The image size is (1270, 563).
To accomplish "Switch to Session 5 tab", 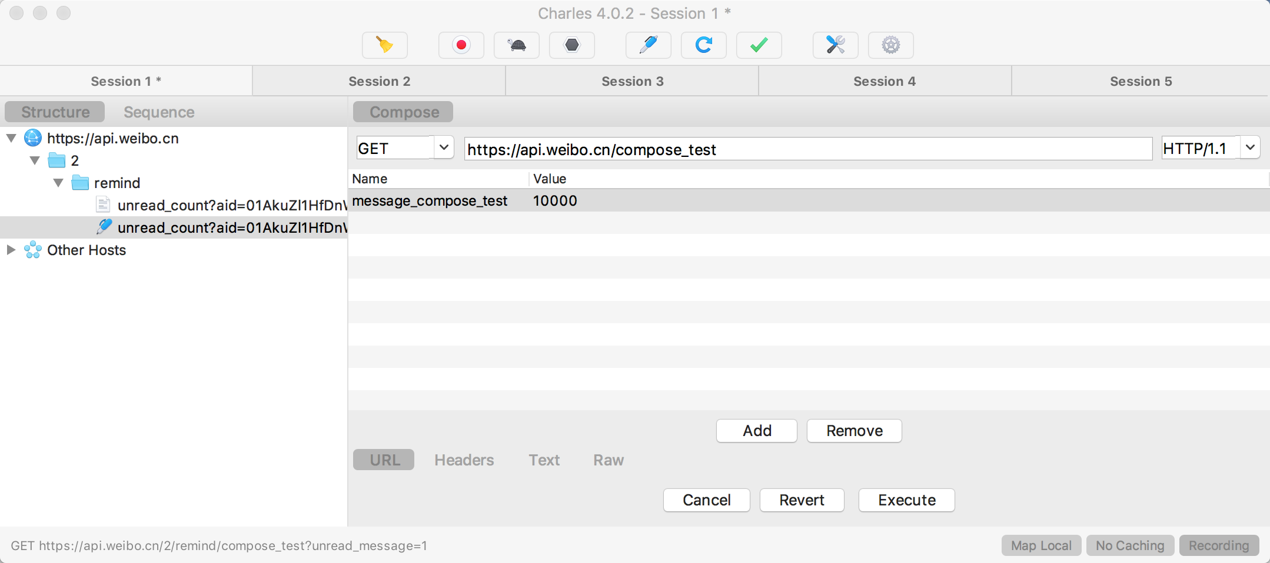I will point(1141,81).
